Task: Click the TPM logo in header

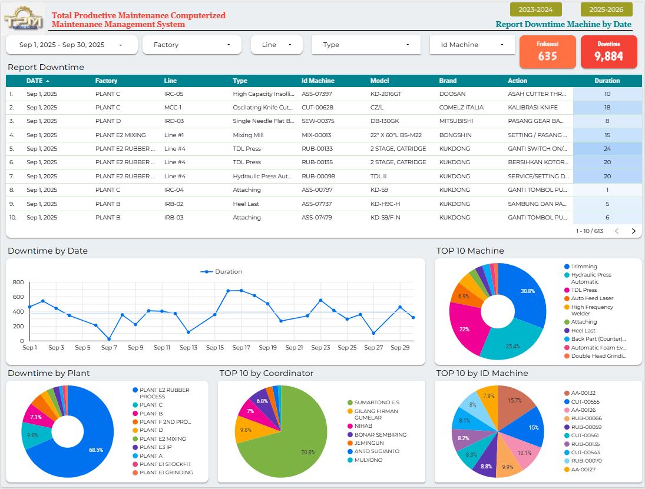Action: tap(24, 19)
